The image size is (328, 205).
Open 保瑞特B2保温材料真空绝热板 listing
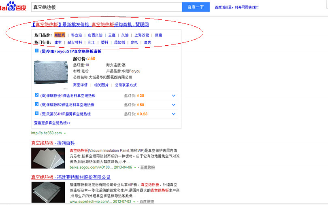pyautogui.click(x=67, y=105)
